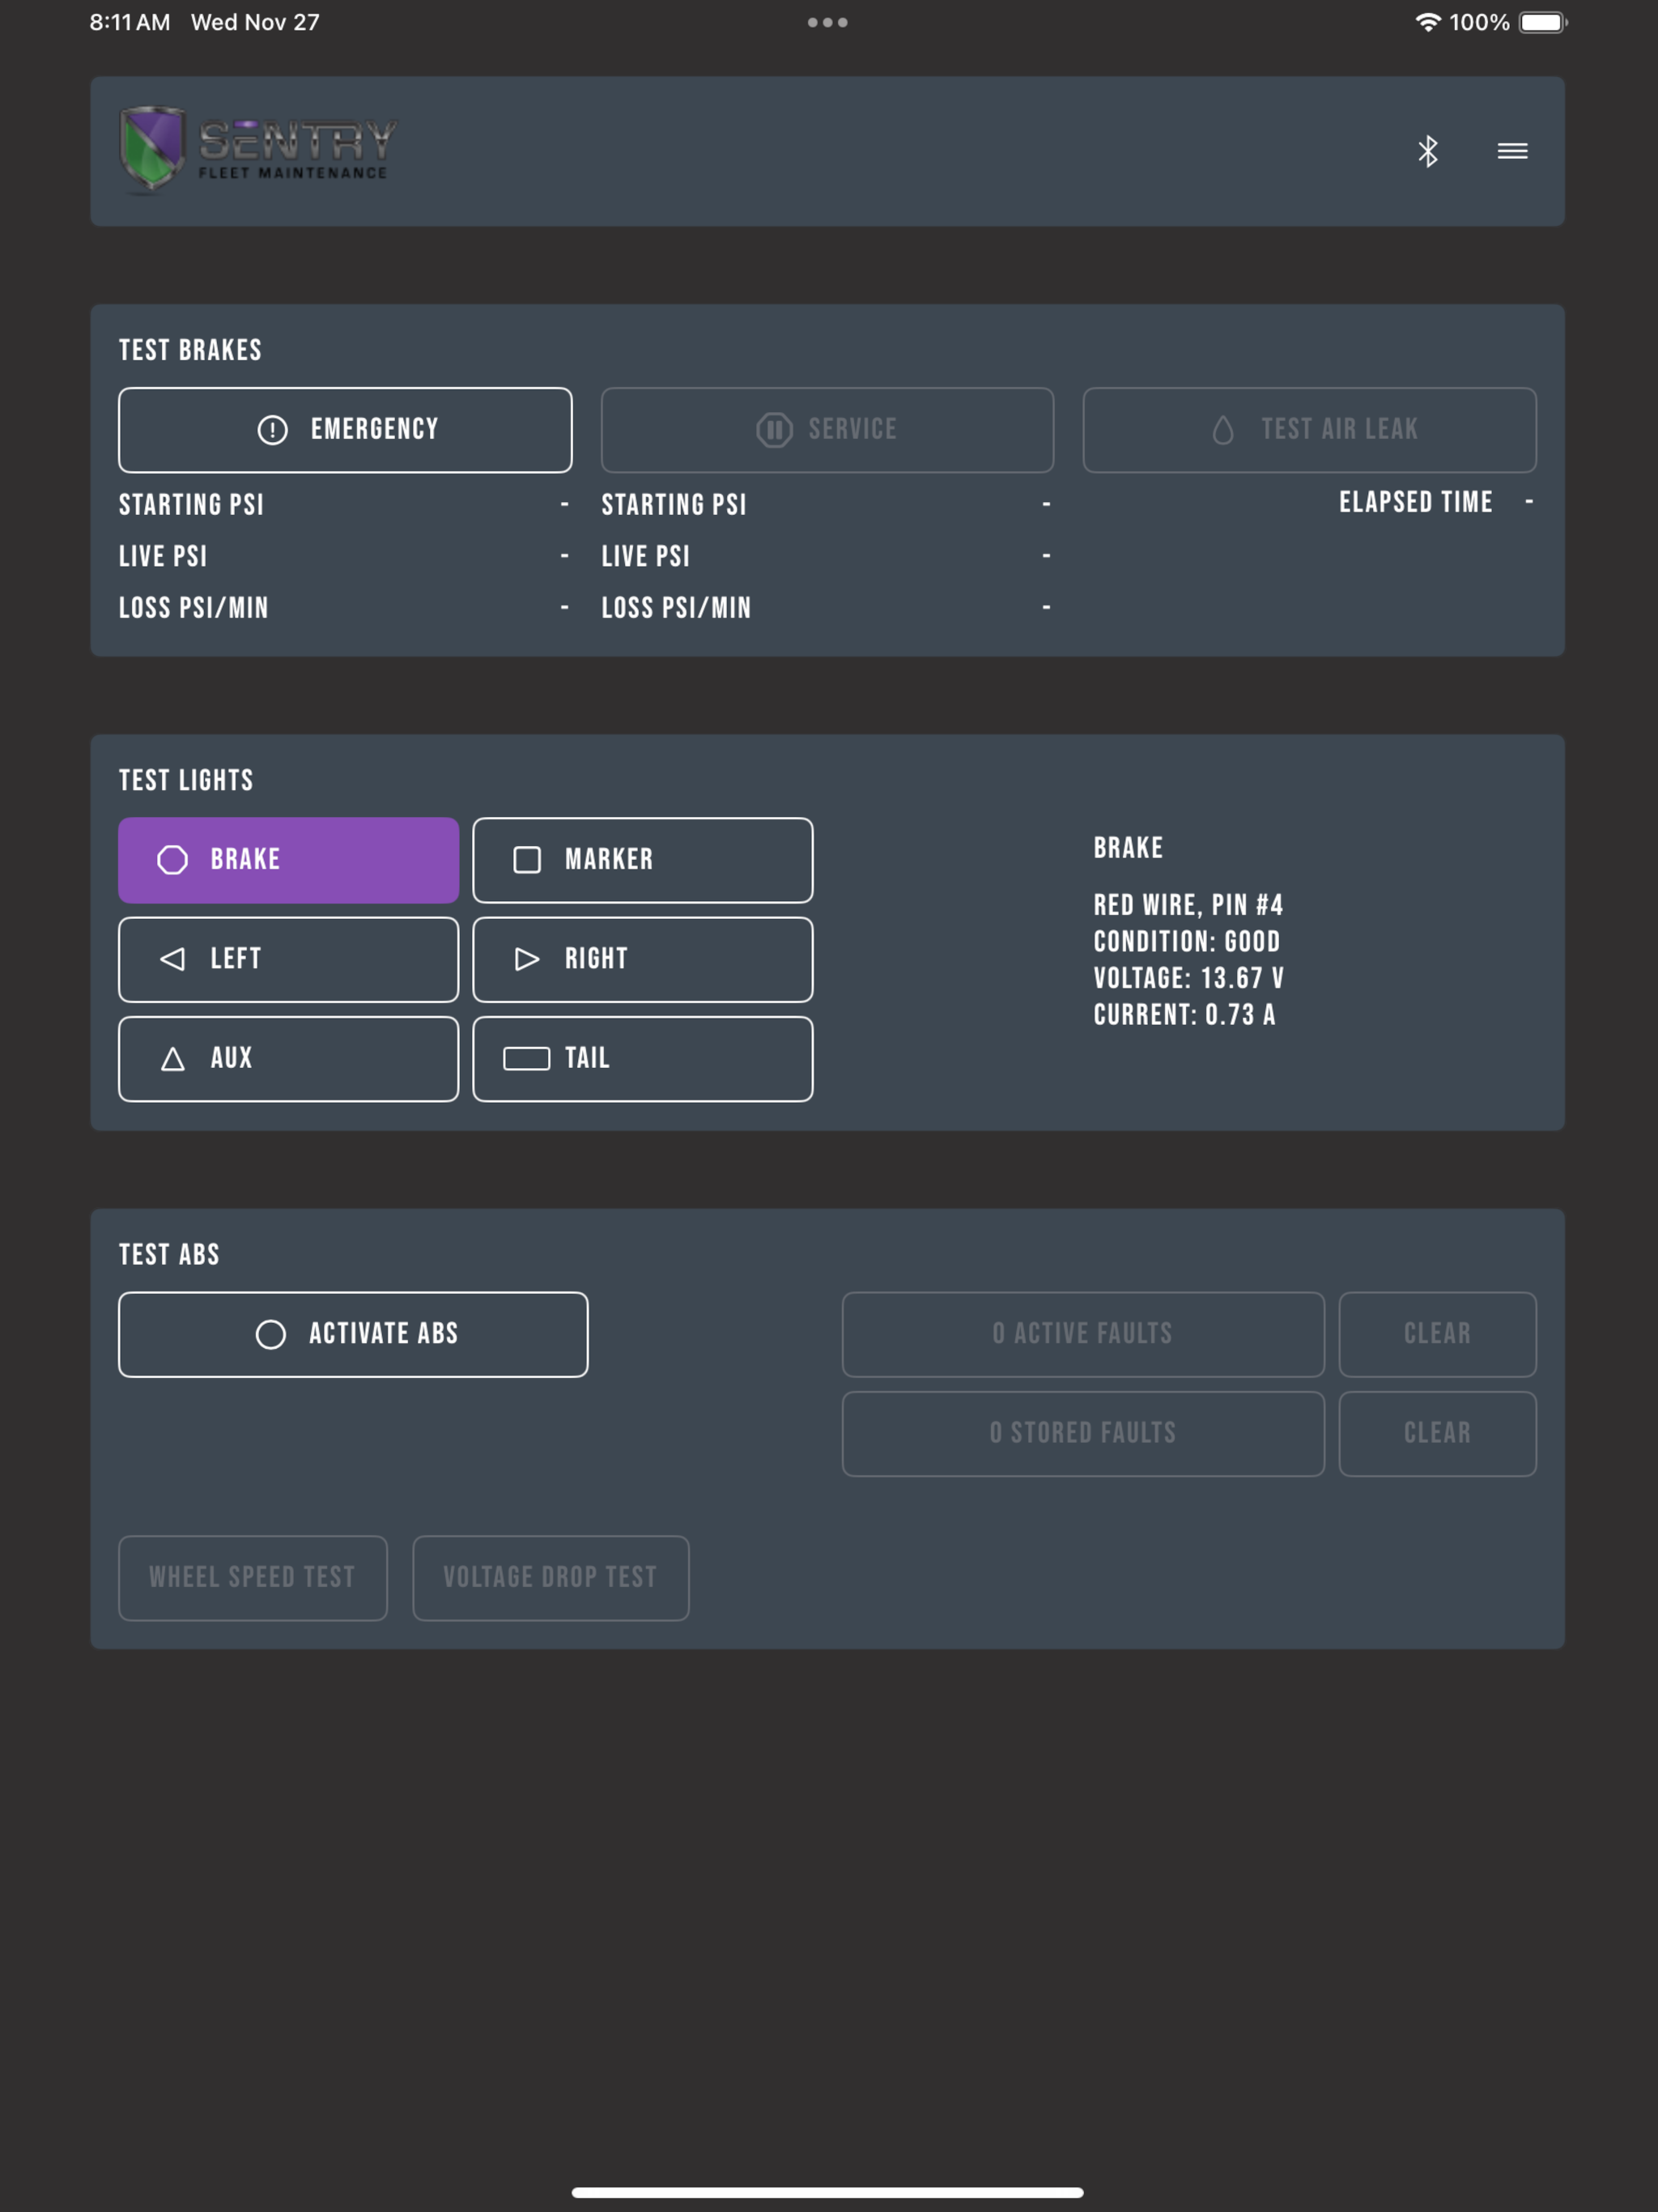The width and height of the screenshot is (1658, 2212).
Task: Tap the 'Test ABS' section heading
Action: coord(169,1254)
